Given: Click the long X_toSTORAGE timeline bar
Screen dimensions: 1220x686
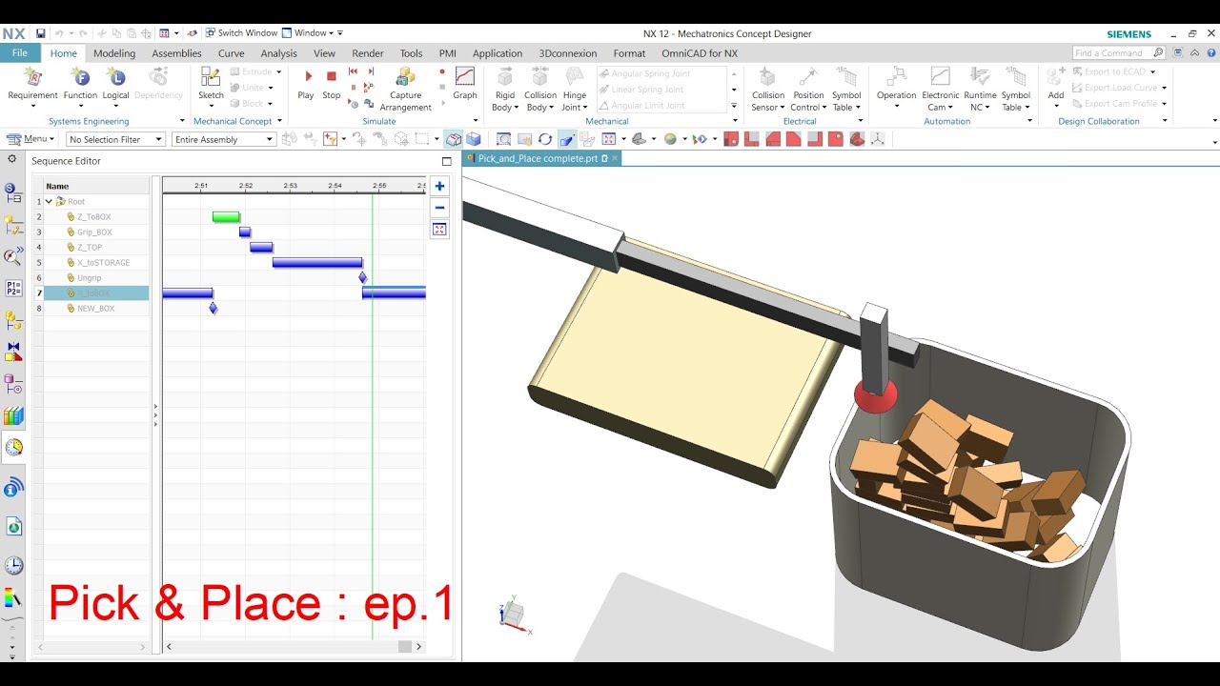Looking at the screenshot, I should click(x=317, y=263).
